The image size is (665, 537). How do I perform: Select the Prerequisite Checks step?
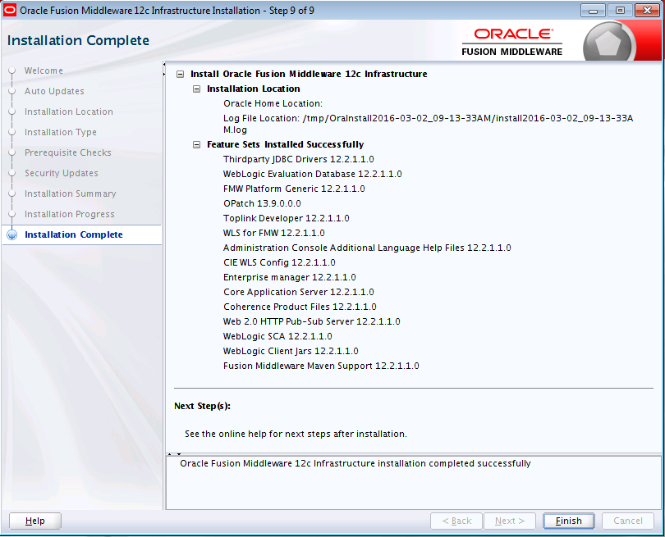68,152
